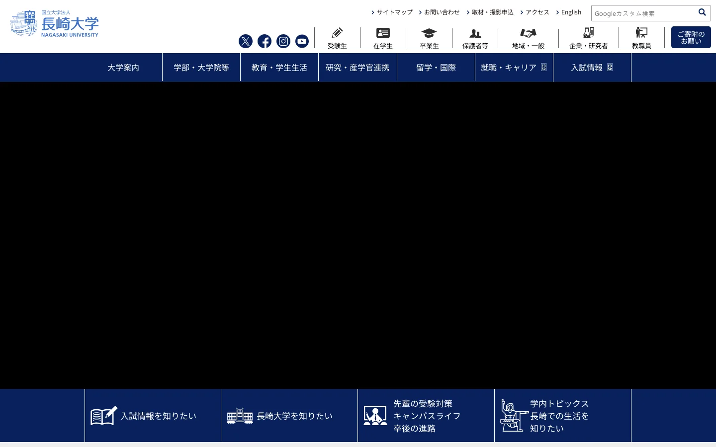This screenshot has height=447, width=716.
Task: Click the student desk icon for 学内トピックス
Action: [x=514, y=416]
